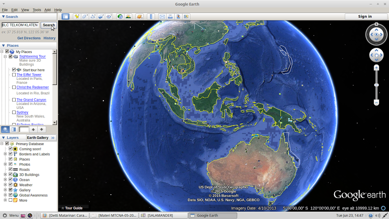Open the planets switcher toolbar button
The height and width of the screenshot is (219, 389).
[x=139, y=17]
